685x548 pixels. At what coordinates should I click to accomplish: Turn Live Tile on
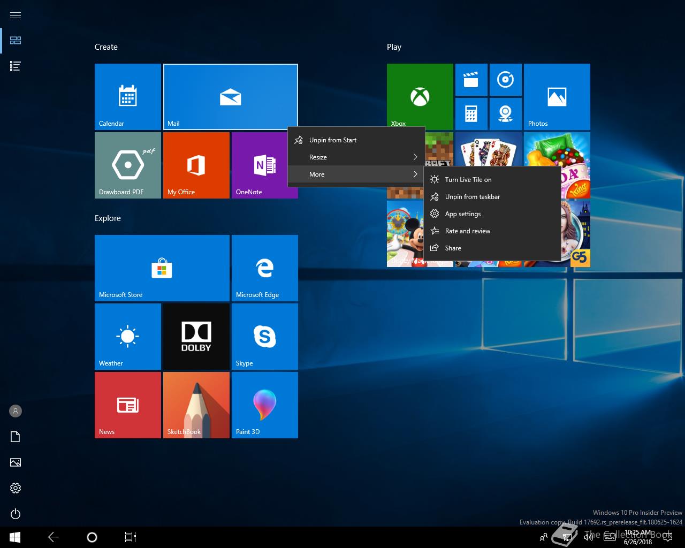click(492, 180)
